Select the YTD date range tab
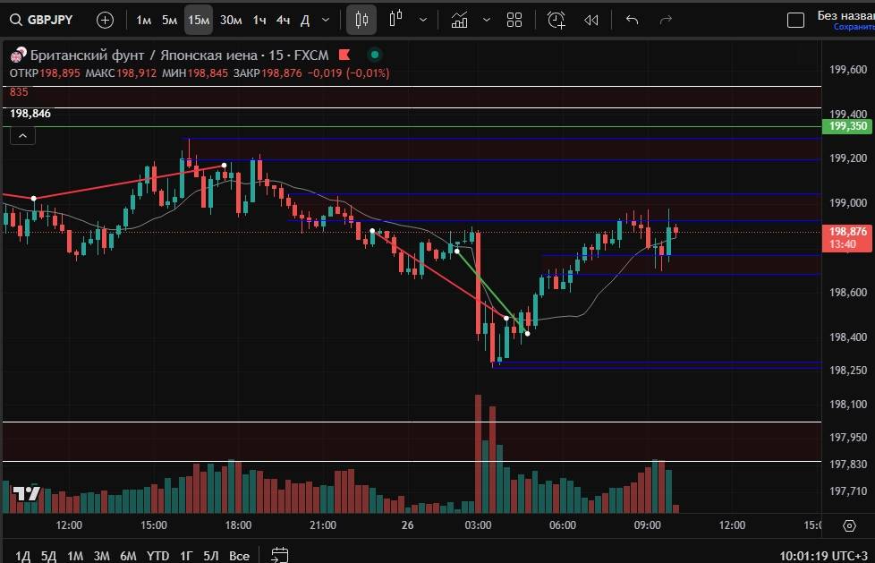 158,556
